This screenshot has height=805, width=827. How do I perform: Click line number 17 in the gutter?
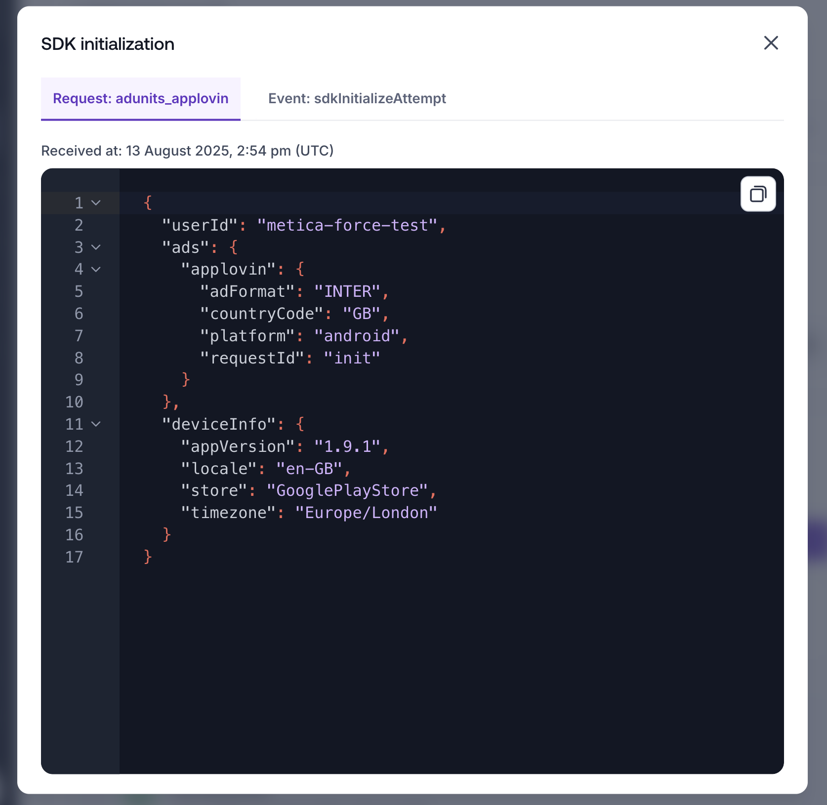pos(74,557)
